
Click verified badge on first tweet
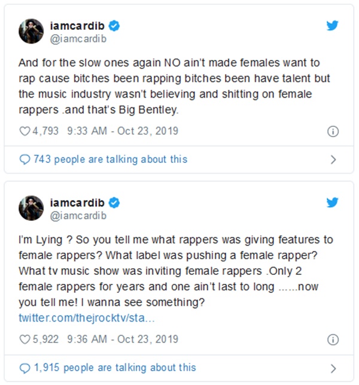[x=114, y=26]
